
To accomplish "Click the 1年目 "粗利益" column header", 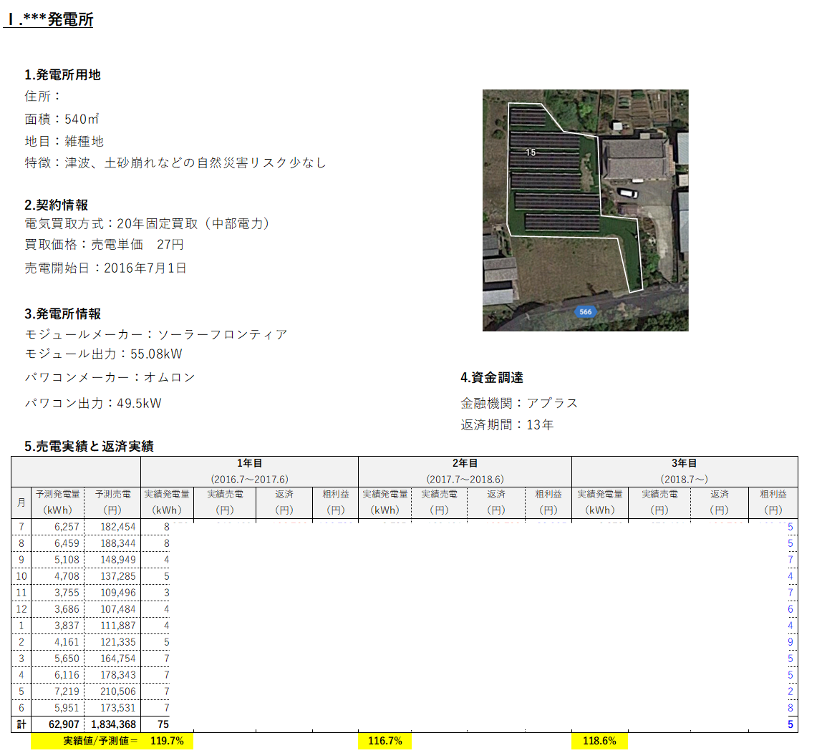I will point(336,502).
